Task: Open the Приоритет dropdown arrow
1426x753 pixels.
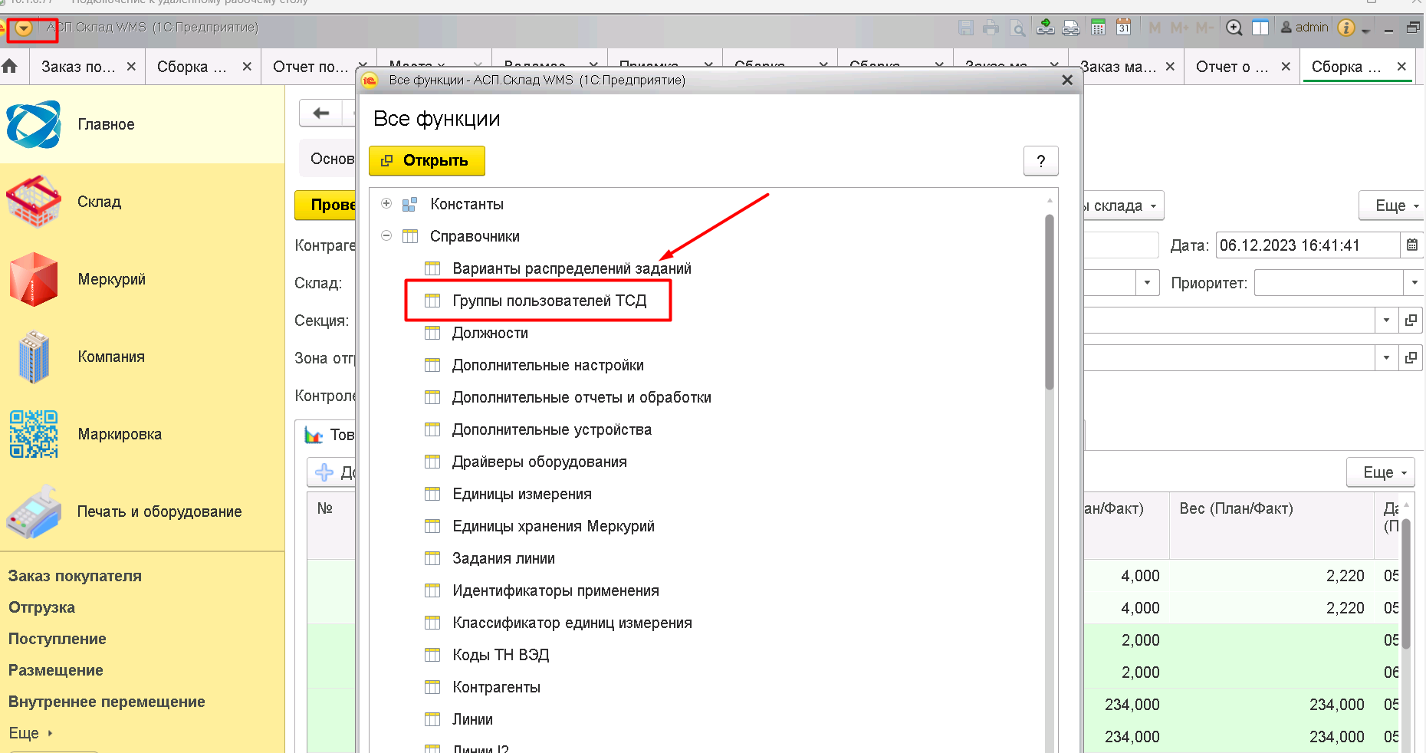Action: (x=1414, y=283)
